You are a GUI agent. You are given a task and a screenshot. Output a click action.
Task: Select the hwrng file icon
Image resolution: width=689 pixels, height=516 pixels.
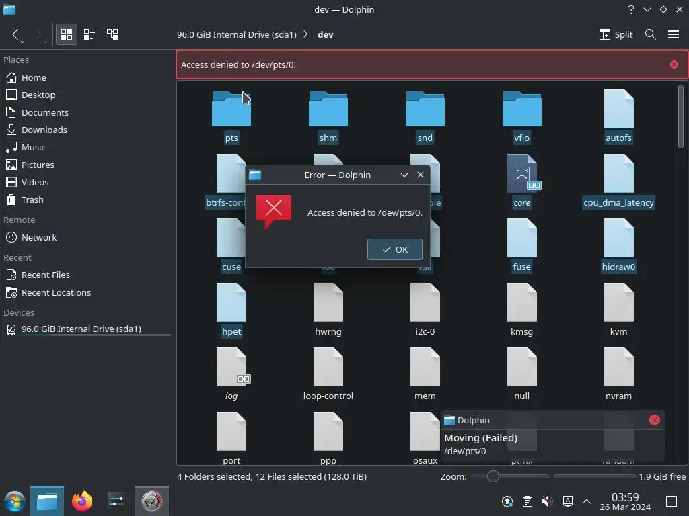click(x=328, y=302)
